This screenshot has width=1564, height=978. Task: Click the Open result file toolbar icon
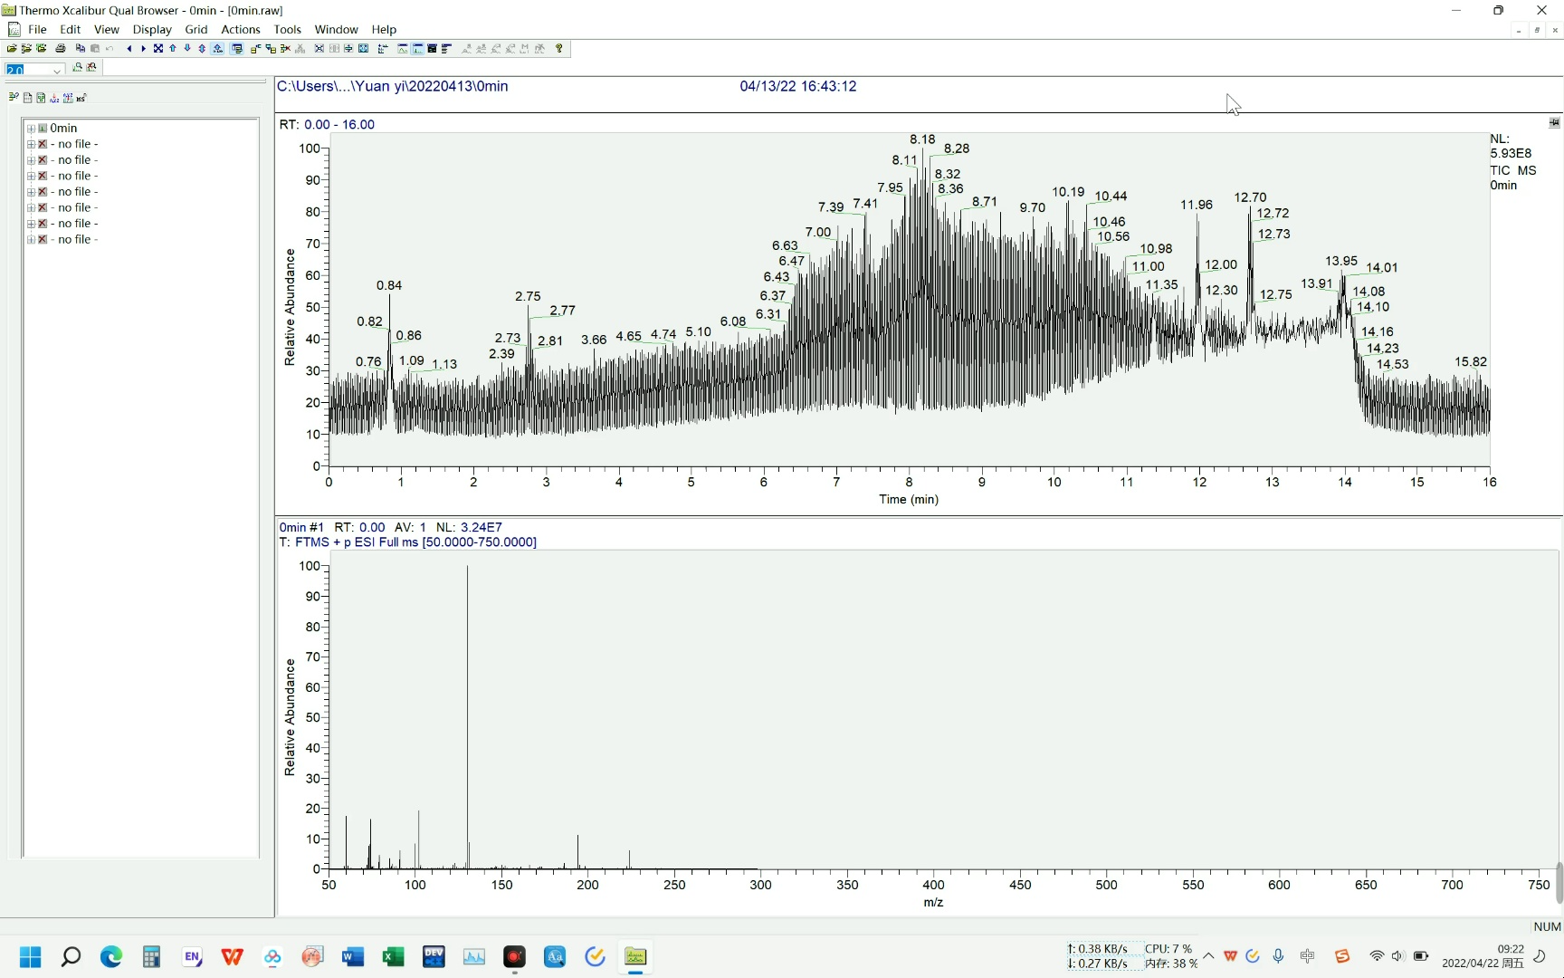point(42,48)
